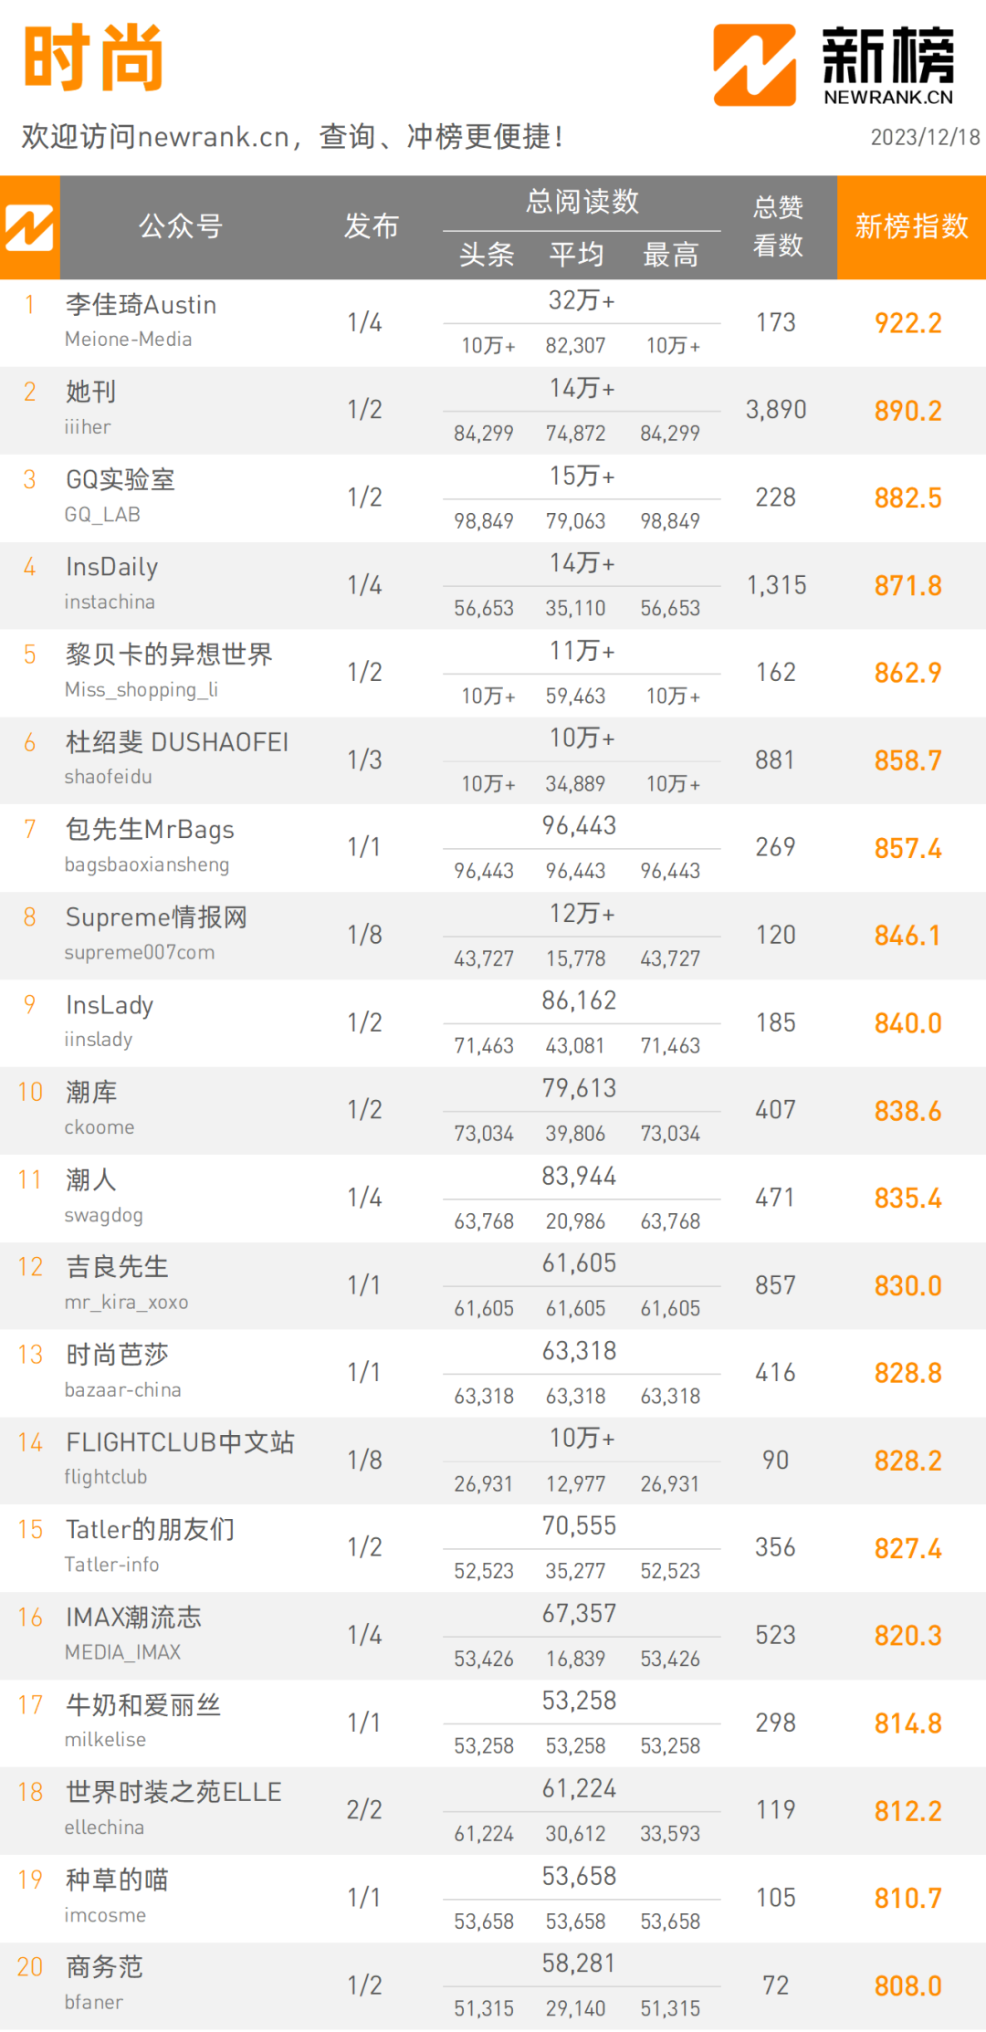
Task: Select the 总阅读数 column header
Action: 582,202
